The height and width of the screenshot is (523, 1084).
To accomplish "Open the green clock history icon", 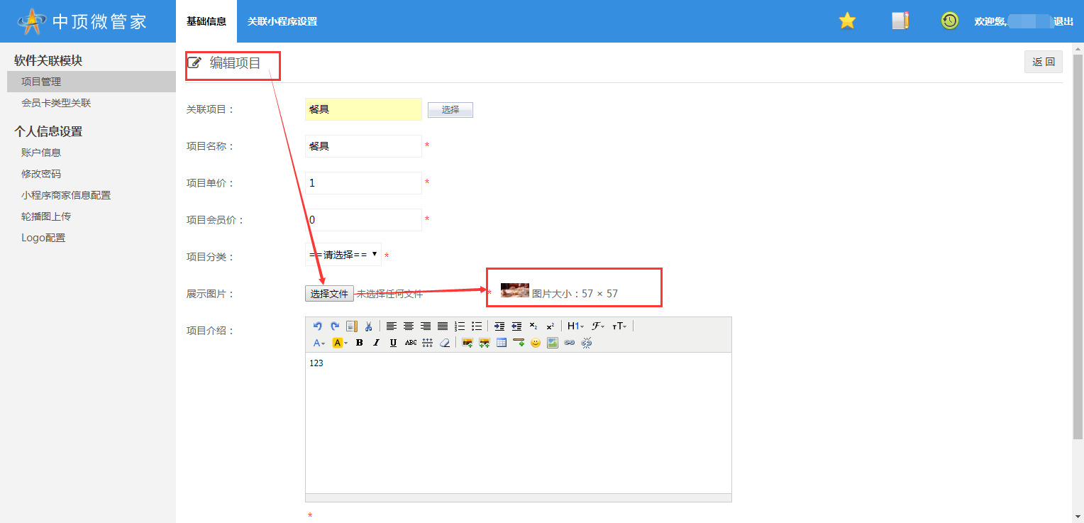I will pos(949,21).
